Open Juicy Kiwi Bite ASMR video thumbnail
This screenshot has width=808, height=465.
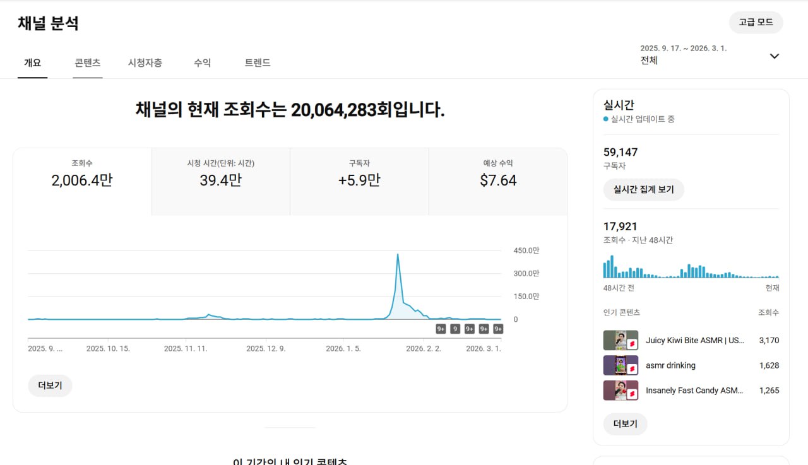coord(620,340)
